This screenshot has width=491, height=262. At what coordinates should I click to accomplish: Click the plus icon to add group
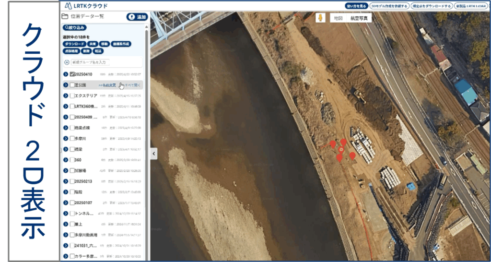(67, 62)
